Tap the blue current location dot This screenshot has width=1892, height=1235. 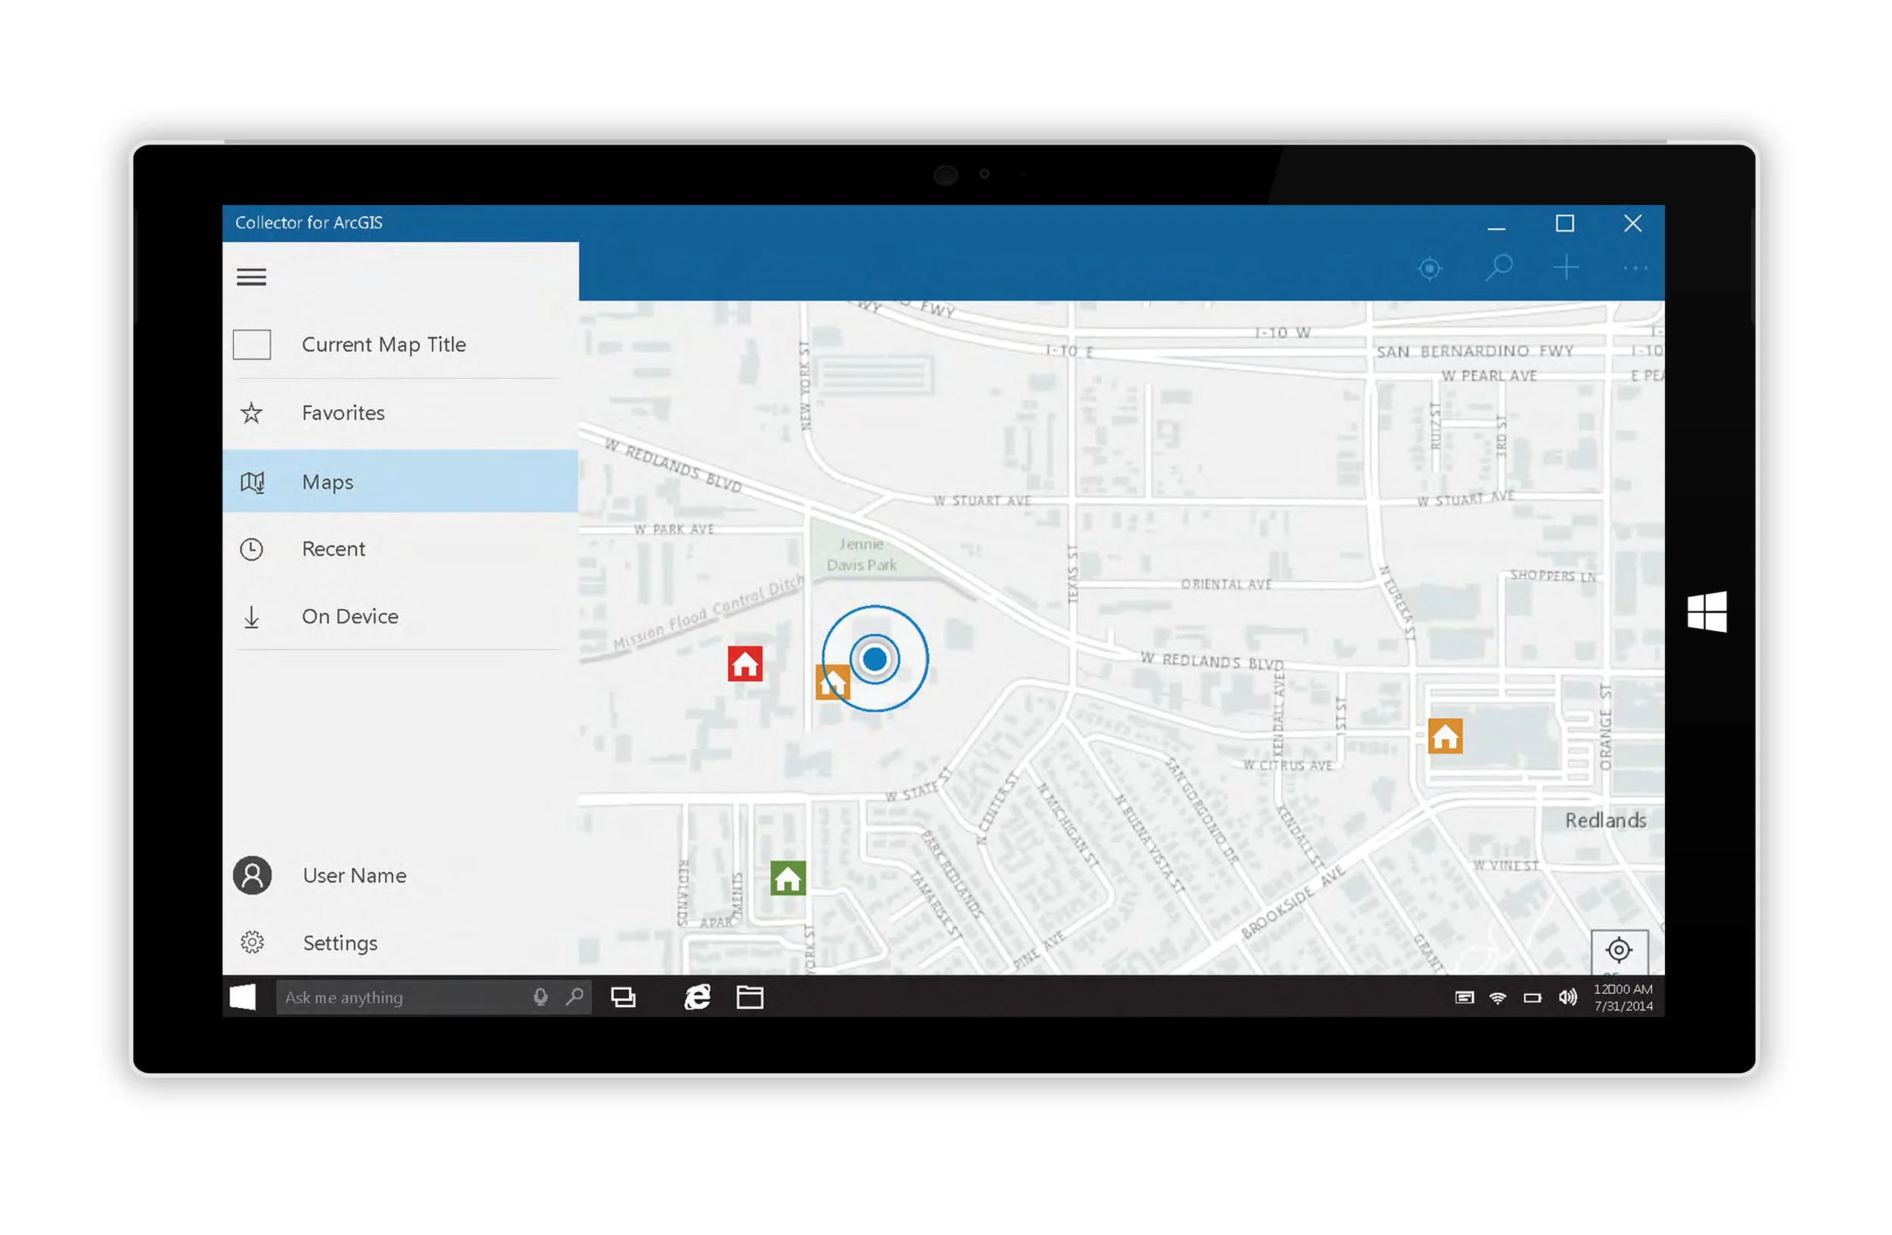(x=874, y=659)
